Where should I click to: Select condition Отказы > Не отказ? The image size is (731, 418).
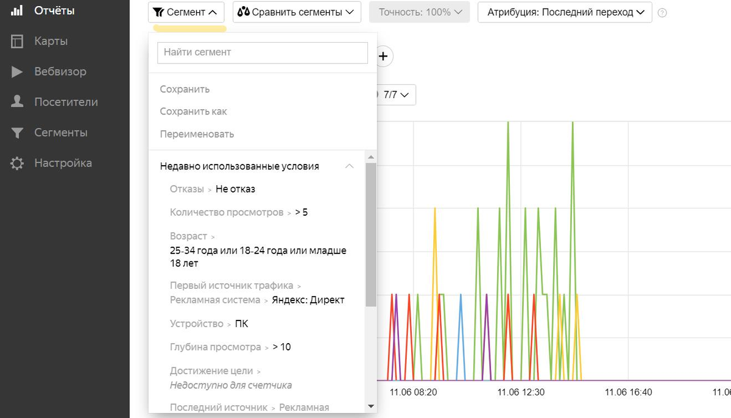[x=213, y=189]
